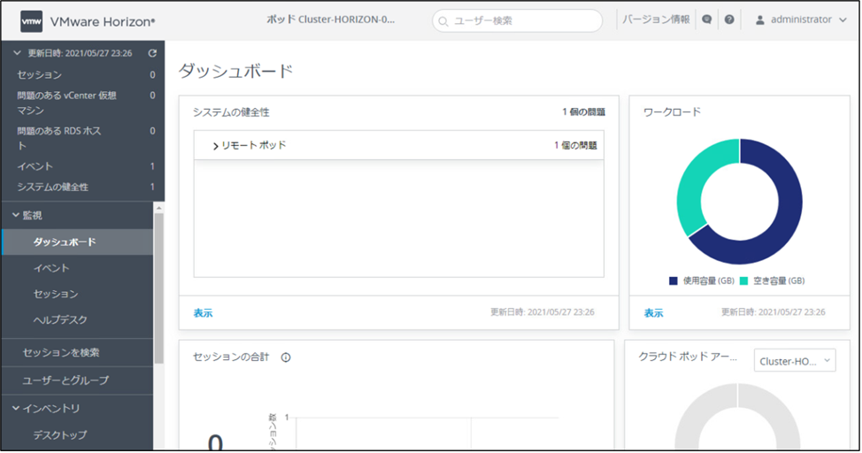Click the VMware logo icon
Image resolution: width=862 pixels, height=453 pixels.
click(31, 20)
